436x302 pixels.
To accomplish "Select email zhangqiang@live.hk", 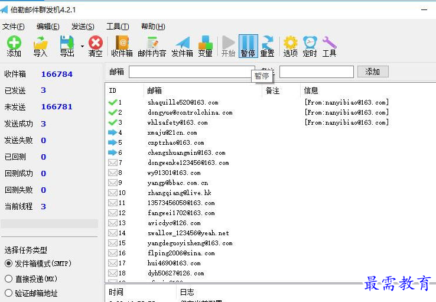I will [x=180, y=193].
